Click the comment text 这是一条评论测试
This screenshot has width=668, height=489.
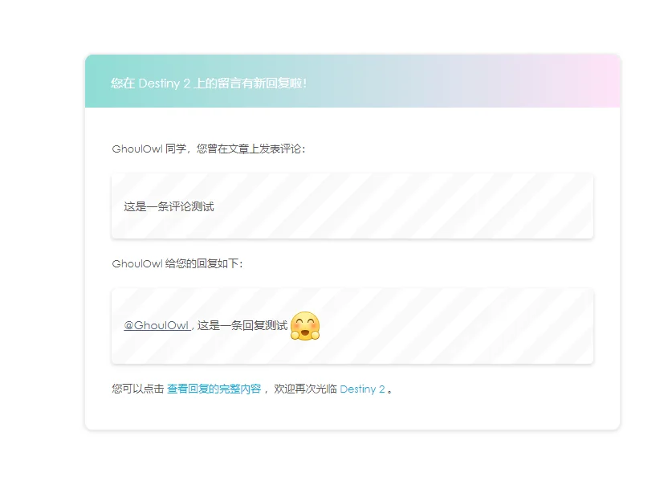tap(169, 206)
